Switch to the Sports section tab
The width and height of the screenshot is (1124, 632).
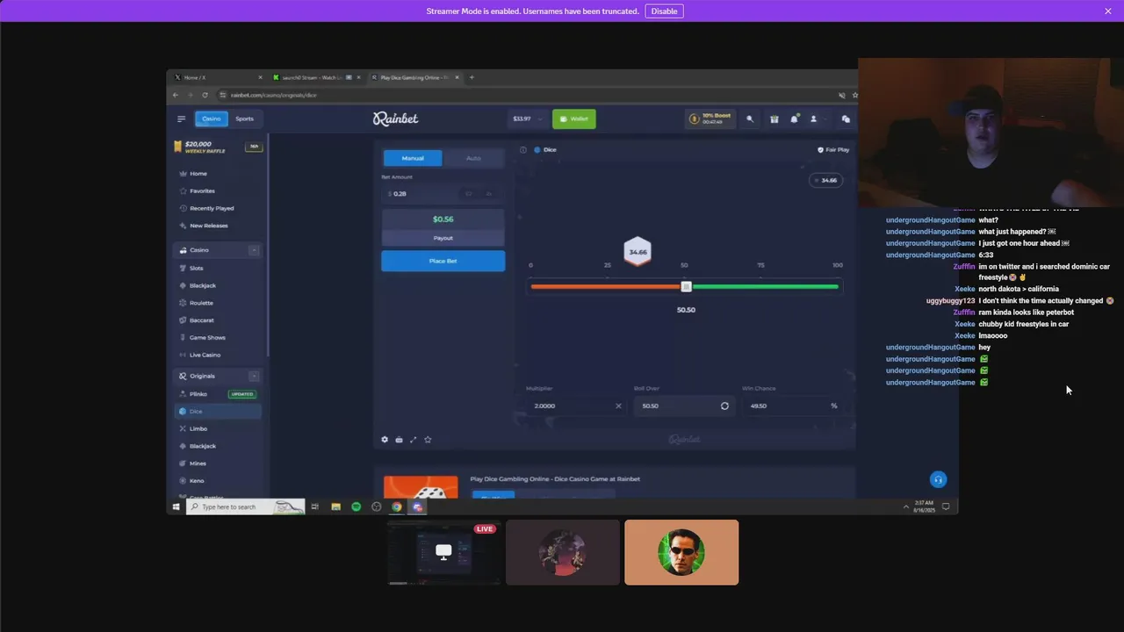244,118
